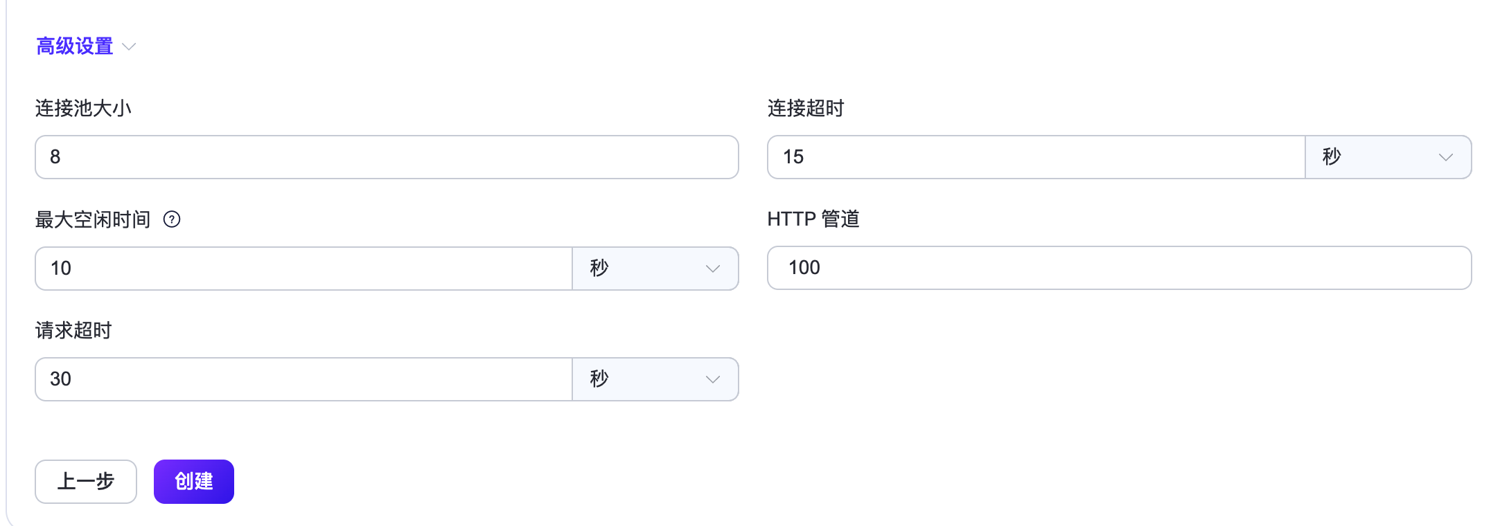Focus the 最大空闲时间 field containing 10
Image resolution: width=1509 pixels, height=526 pixels.
tap(303, 269)
